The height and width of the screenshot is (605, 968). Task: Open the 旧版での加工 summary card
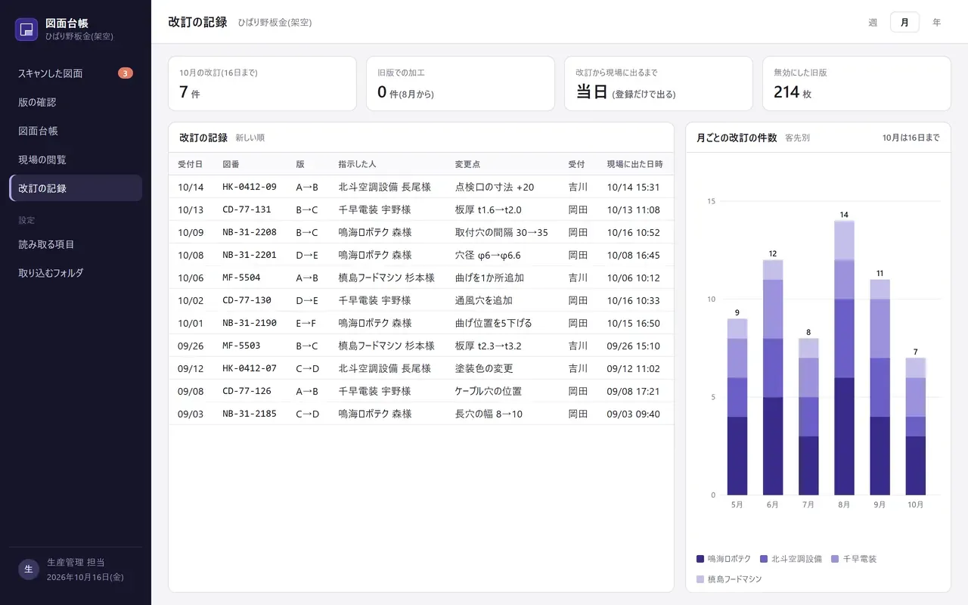pyautogui.click(x=461, y=84)
